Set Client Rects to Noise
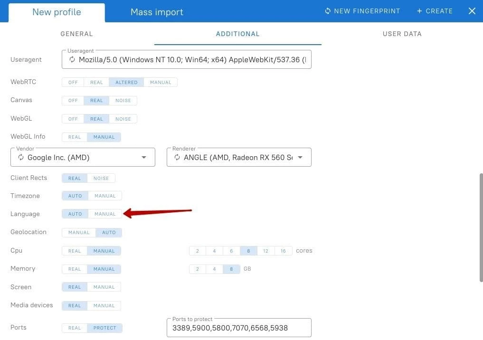483x340 pixels. (x=101, y=178)
